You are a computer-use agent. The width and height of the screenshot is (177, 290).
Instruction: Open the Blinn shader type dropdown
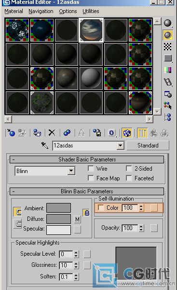[71, 171]
